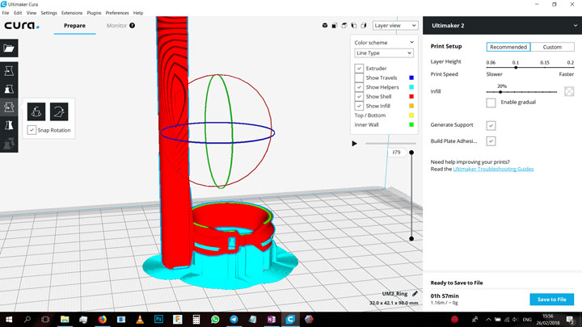
Task: Switch to front camera view
Action: click(335, 25)
